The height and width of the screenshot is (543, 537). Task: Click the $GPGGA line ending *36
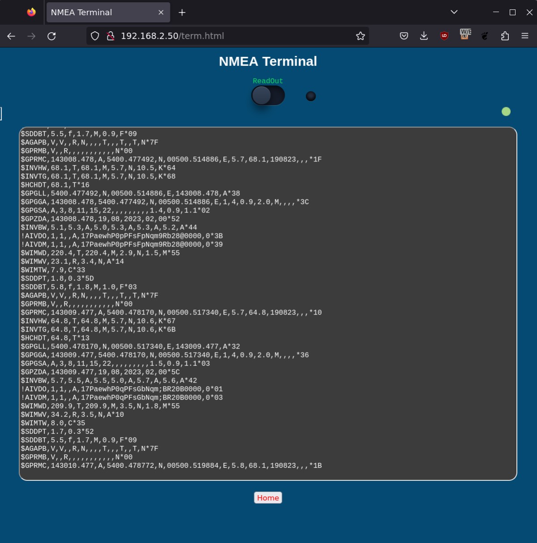click(165, 355)
